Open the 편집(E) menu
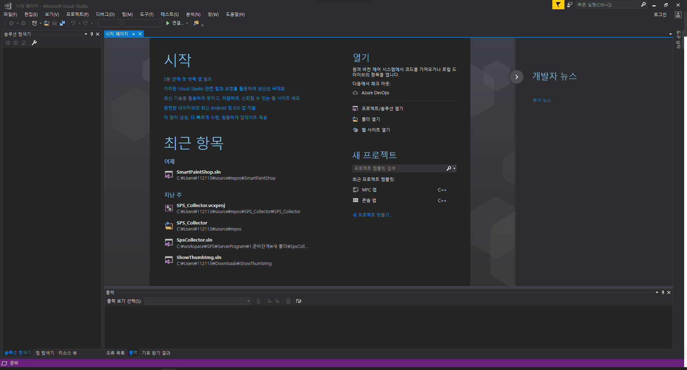This screenshot has height=370, width=687. click(31, 15)
